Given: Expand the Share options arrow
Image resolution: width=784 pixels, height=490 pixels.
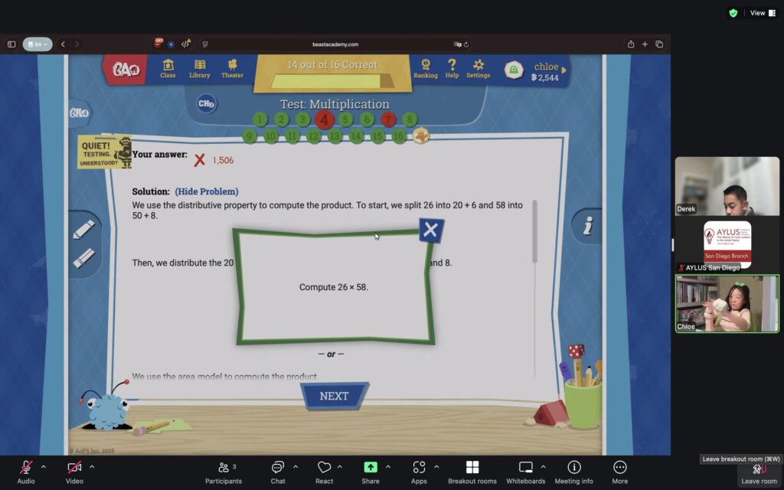Looking at the screenshot, I should (x=388, y=466).
